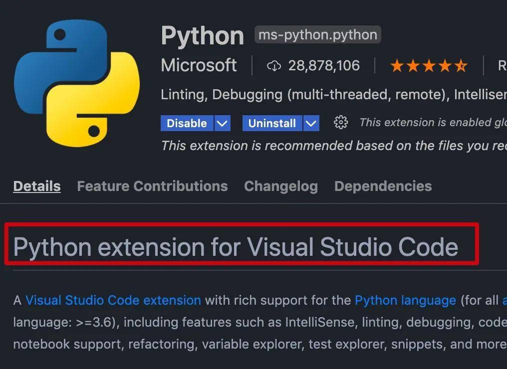
Task: Click the recommended-based-on-files note
Action: 334,146
